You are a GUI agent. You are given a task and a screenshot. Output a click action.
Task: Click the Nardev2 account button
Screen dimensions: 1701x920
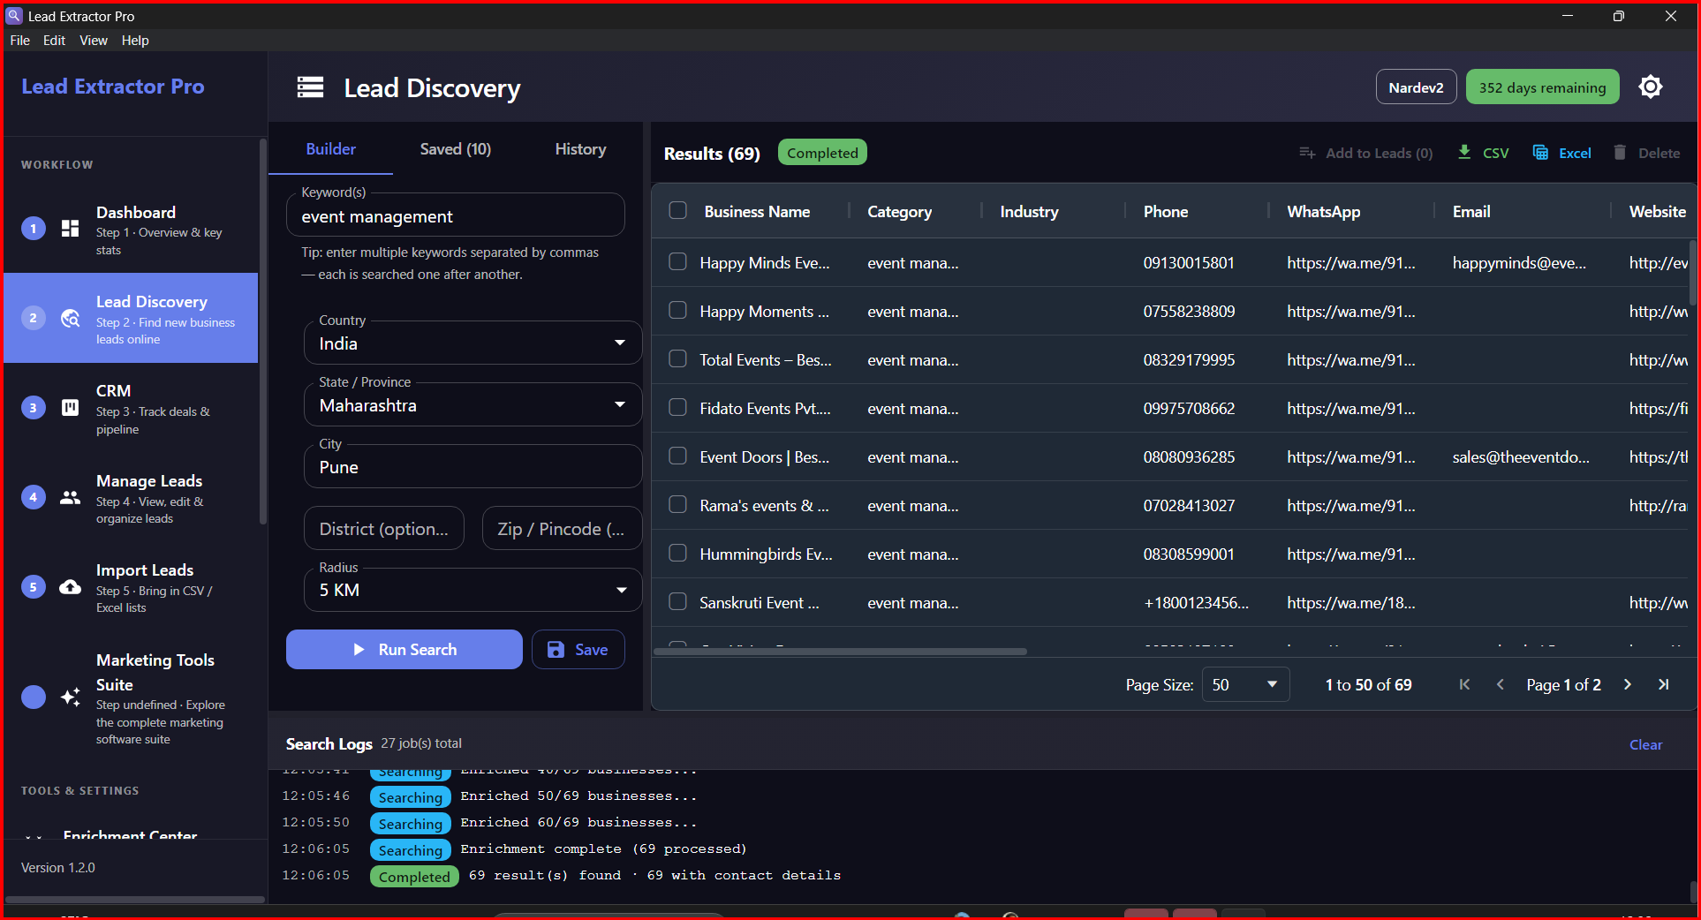click(x=1416, y=87)
